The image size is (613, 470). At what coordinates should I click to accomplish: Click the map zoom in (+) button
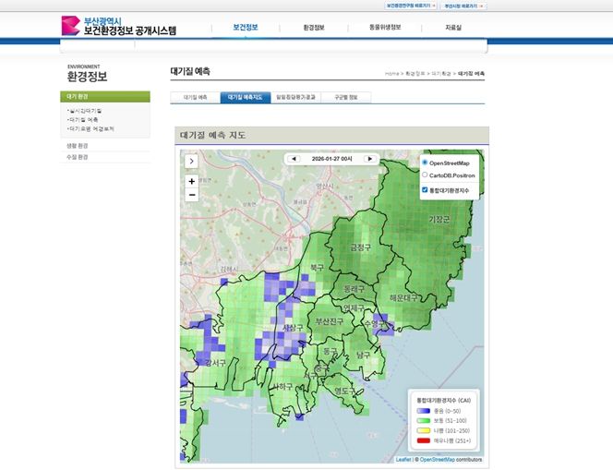pos(192,181)
